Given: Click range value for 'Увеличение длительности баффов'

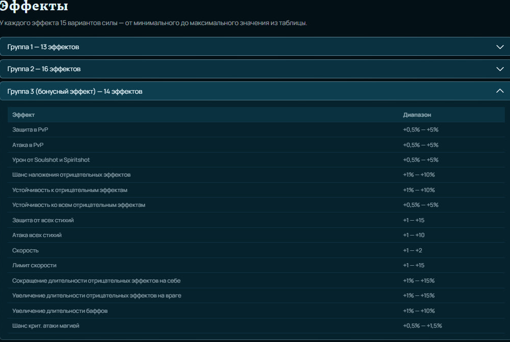Looking at the screenshot, I should (x=419, y=311).
